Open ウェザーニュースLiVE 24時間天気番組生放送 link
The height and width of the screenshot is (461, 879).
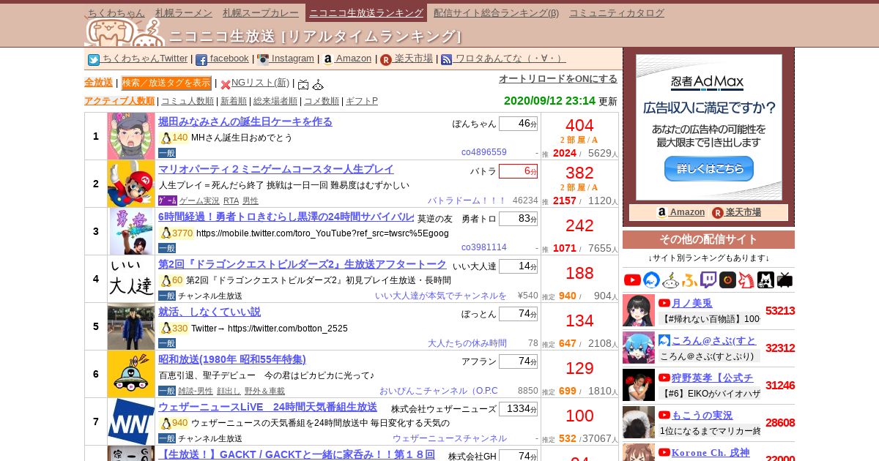coord(267,407)
